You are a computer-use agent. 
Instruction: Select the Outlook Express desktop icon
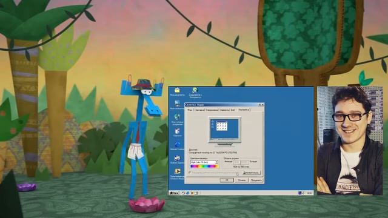tap(177, 159)
